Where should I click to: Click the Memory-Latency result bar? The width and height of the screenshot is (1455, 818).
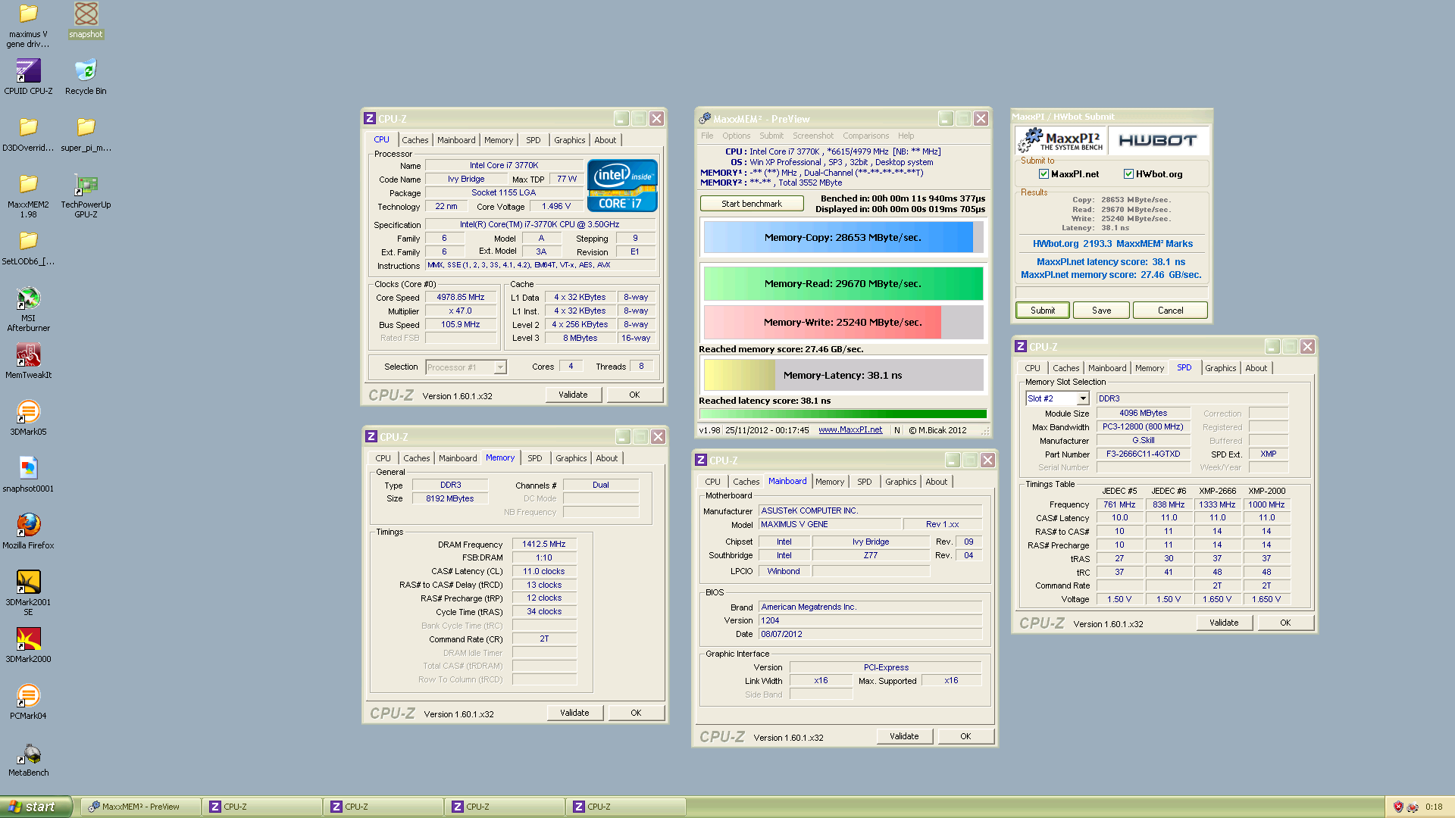(843, 375)
